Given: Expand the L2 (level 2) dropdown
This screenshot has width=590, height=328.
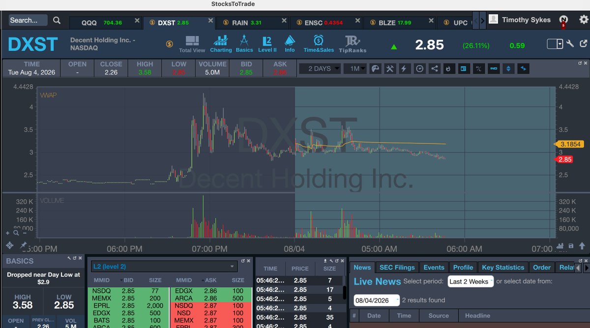Looking at the screenshot, I should [164, 267].
